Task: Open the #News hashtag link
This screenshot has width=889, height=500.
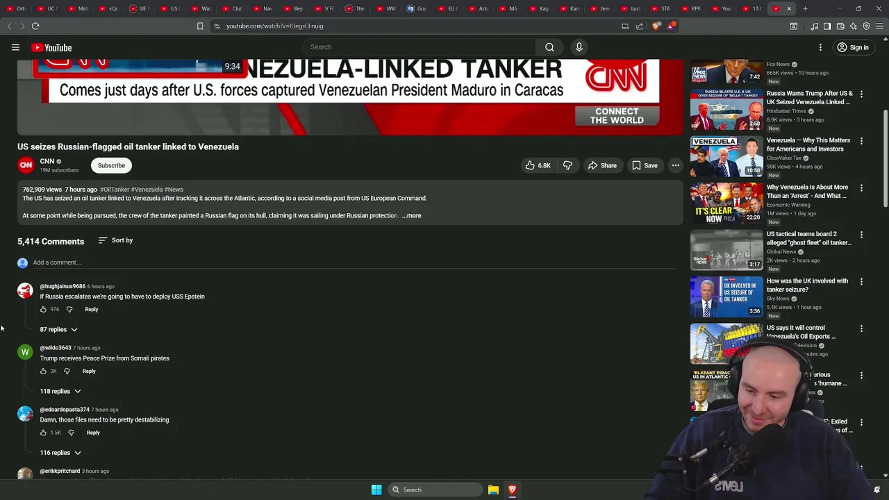Action: pyautogui.click(x=174, y=190)
